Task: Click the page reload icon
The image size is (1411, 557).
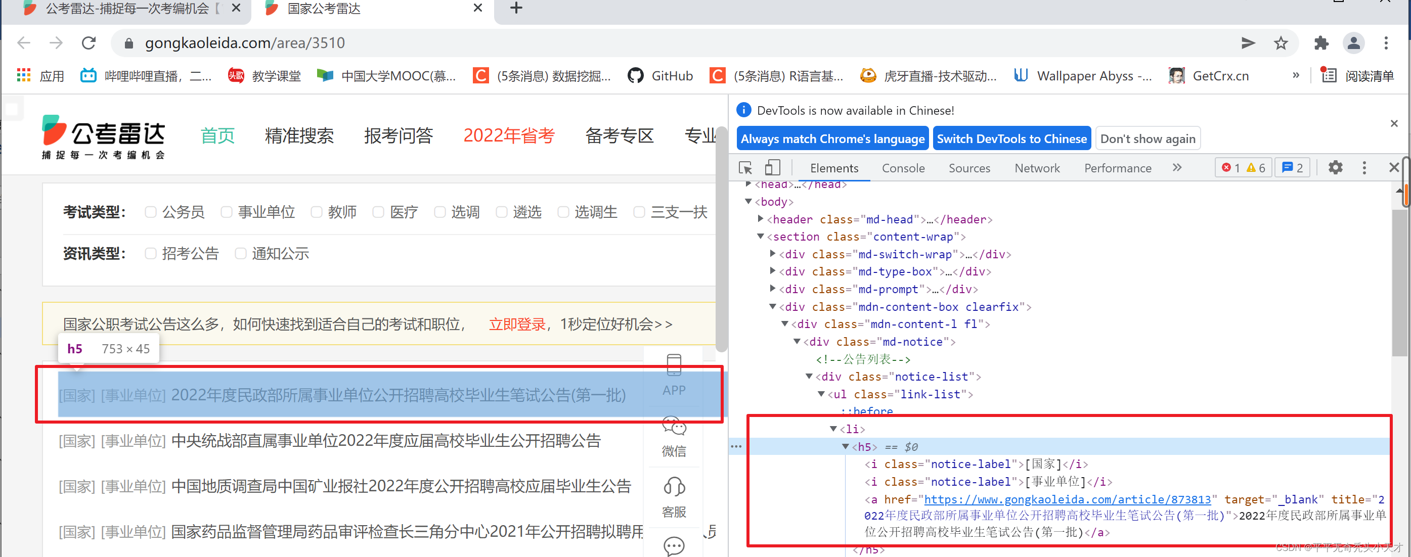Action: [x=89, y=43]
